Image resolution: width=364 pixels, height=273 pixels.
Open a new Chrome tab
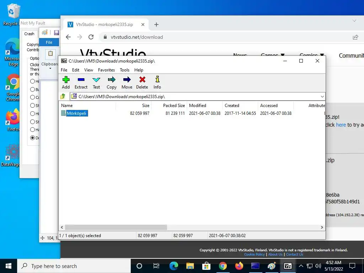(x=156, y=25)
